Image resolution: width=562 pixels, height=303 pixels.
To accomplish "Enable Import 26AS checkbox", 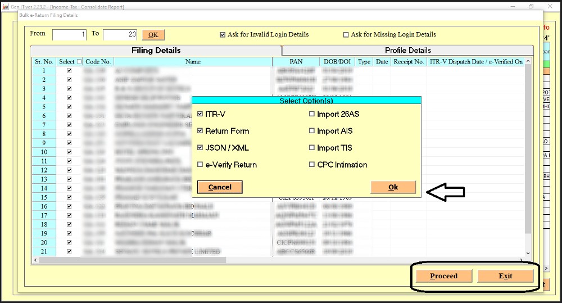I will pos(312,114).
